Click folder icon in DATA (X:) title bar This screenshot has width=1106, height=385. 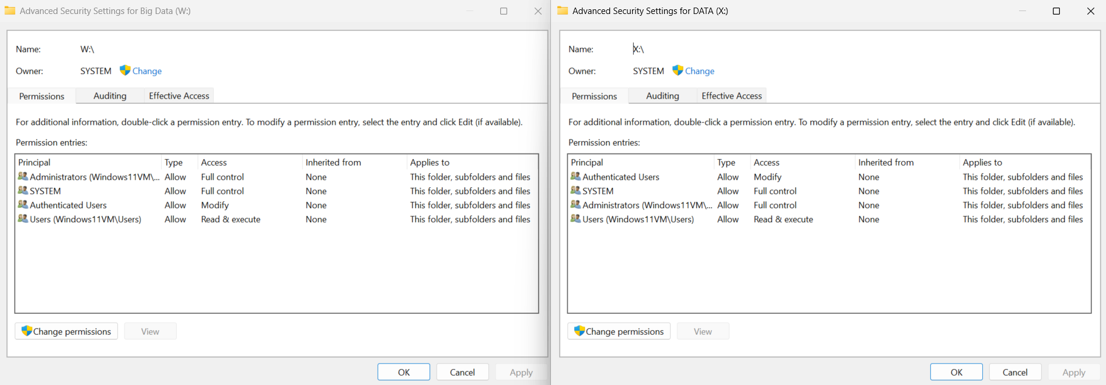point(563,10)
